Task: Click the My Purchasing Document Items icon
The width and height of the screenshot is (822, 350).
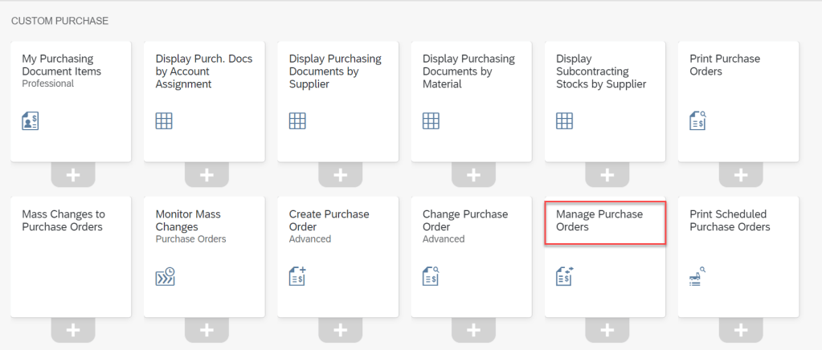Action: point(30,121)
